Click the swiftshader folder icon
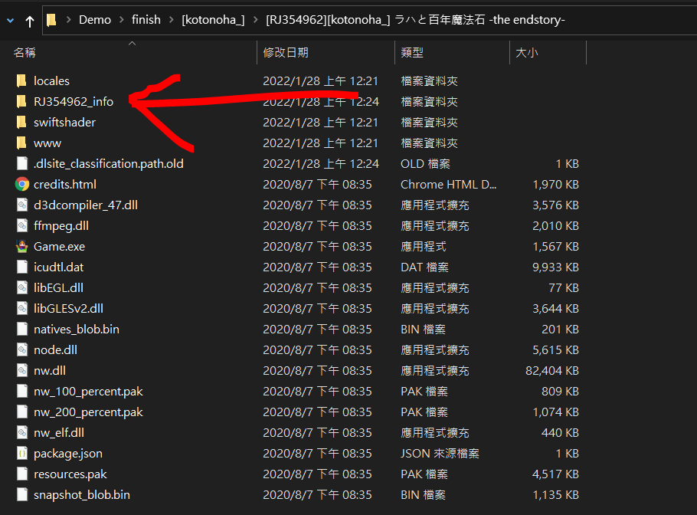 [21, 123]
